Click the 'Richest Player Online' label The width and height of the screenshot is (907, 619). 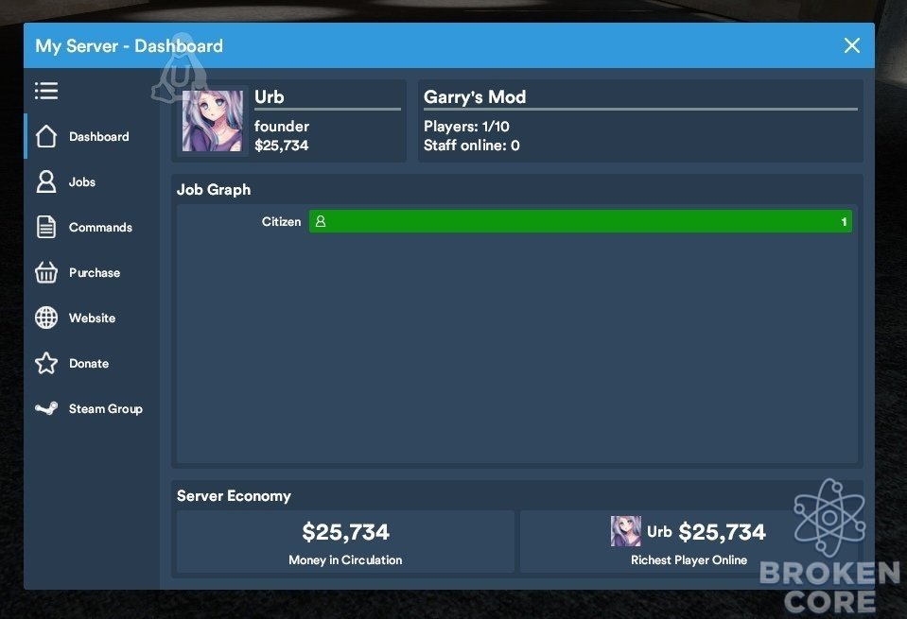coord(689,559)
